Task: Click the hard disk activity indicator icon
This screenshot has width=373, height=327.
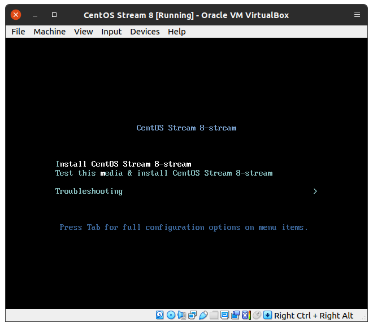Action: [x=160, y=315]
